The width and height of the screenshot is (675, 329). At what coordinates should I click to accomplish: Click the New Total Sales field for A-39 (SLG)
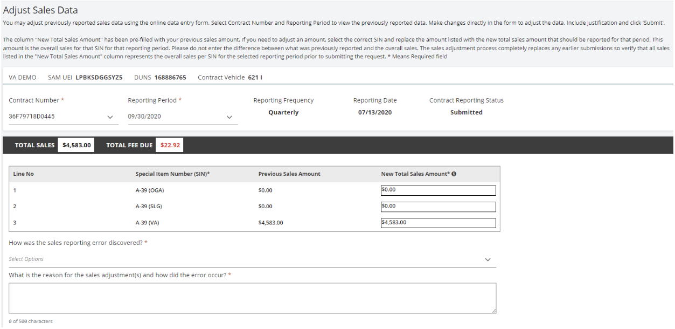pyautogui.click(x=438, y=207)
